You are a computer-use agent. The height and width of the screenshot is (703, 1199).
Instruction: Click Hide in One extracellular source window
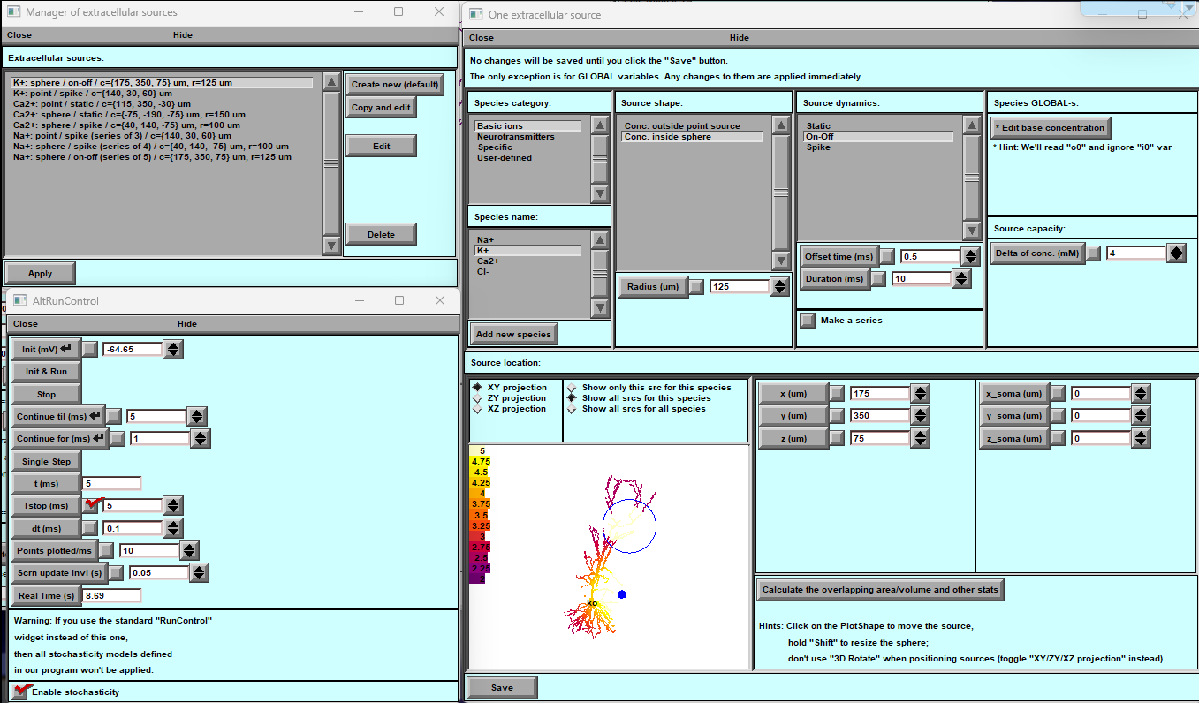point(739,38)
